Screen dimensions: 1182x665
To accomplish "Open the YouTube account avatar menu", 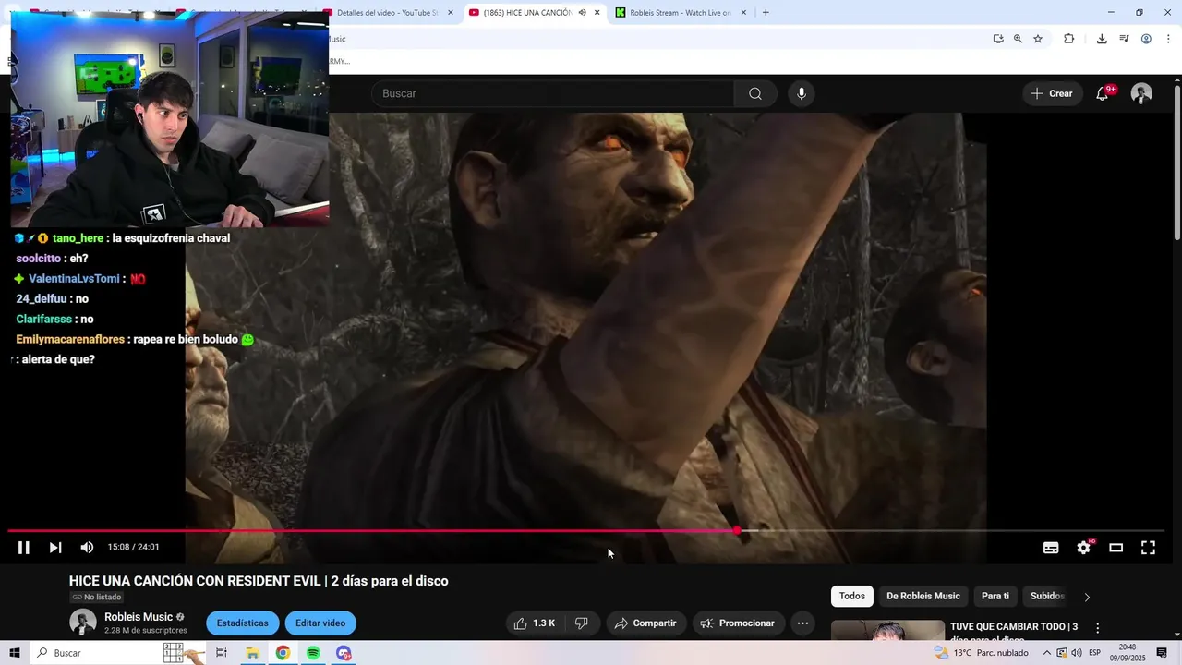I will [1142, 93].
